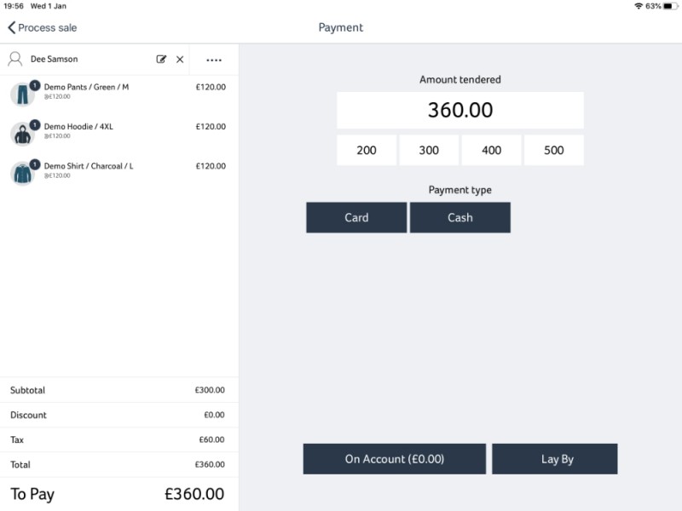Click the edit customer icon beside Dee Samson
This screenshot has height=511, width=682.
click(162, 60)
